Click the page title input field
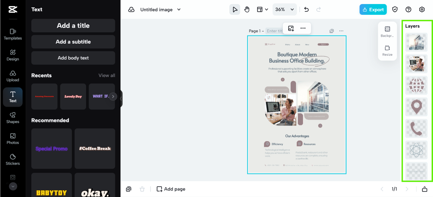This screenshot has height=197, width=433. pos(274,31)
